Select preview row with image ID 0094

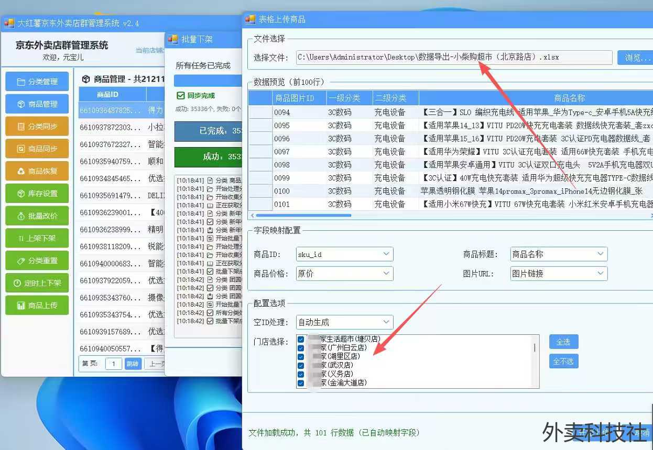(x=450, y=112)
